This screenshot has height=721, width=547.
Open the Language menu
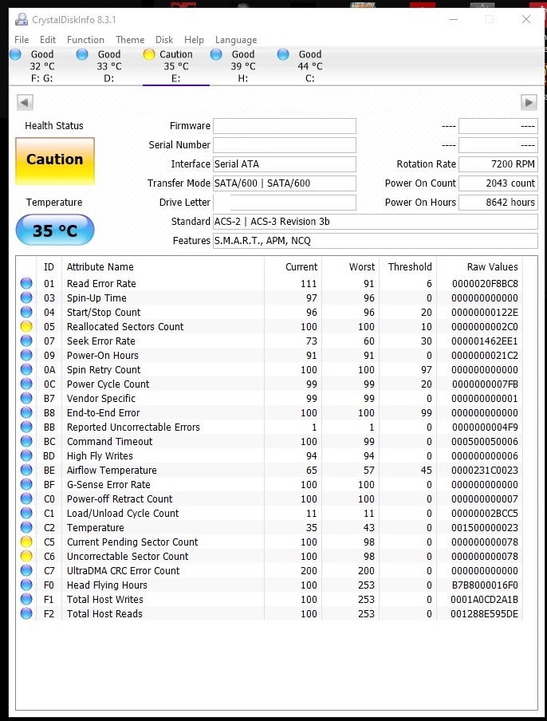(236, 40)
